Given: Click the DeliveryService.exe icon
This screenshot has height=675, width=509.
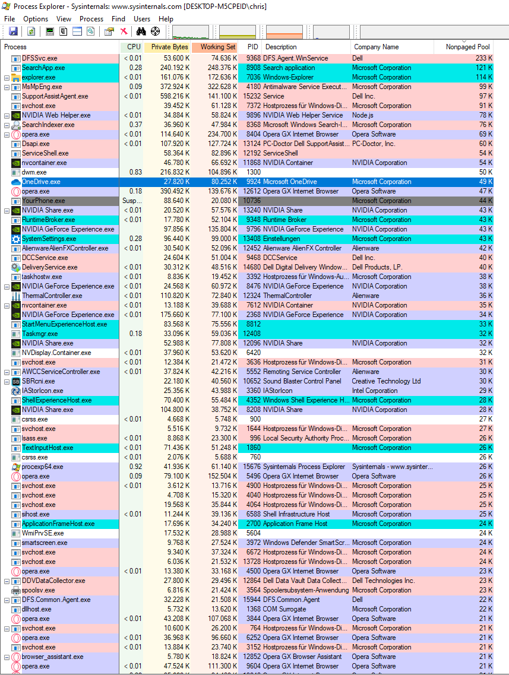Looking at the screenshot, I should pyautogui.click(x=16, y=267).
